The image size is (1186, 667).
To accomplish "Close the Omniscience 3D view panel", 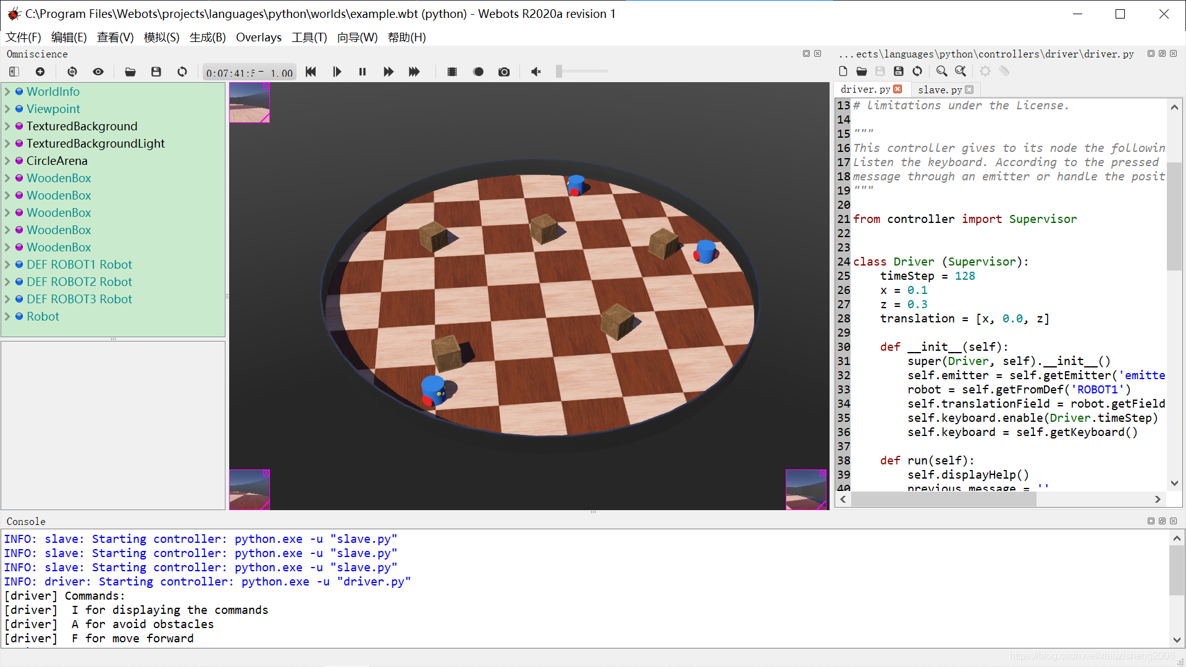I will point(817,54).
